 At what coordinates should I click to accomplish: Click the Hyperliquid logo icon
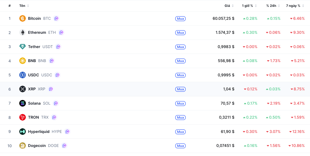coord(23,132)
